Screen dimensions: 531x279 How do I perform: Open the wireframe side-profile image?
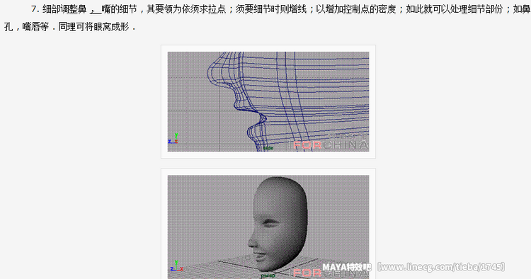268,101
